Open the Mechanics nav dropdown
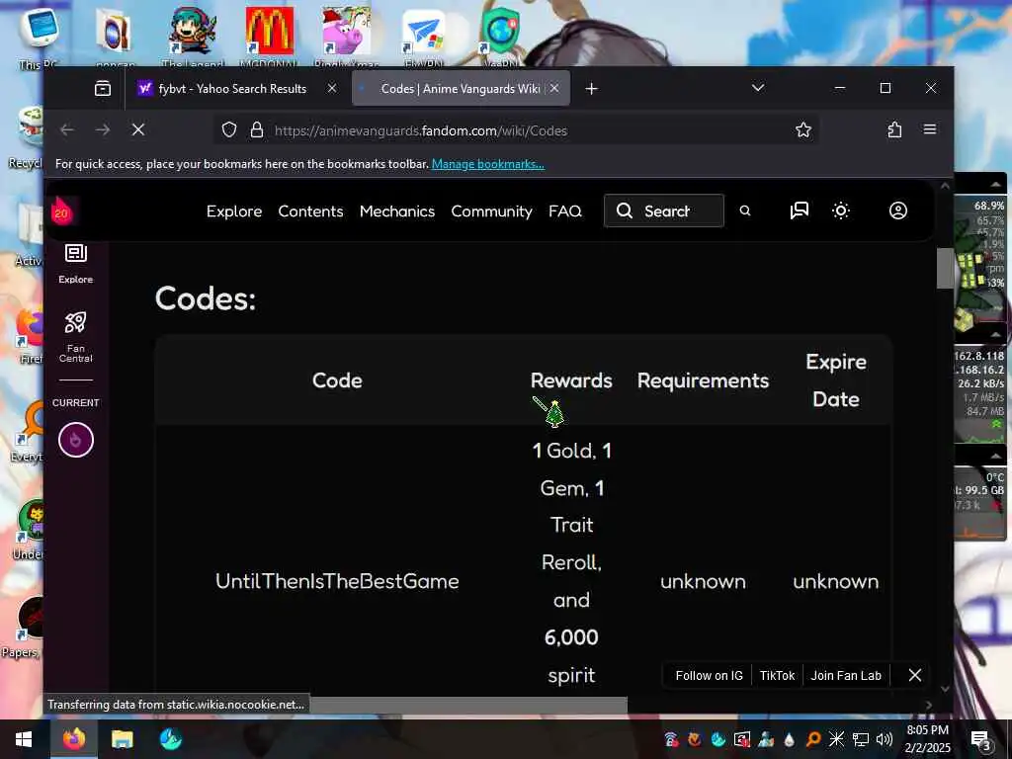The height and width of the screenshot is (759, 1012). (x=397, y=211)
